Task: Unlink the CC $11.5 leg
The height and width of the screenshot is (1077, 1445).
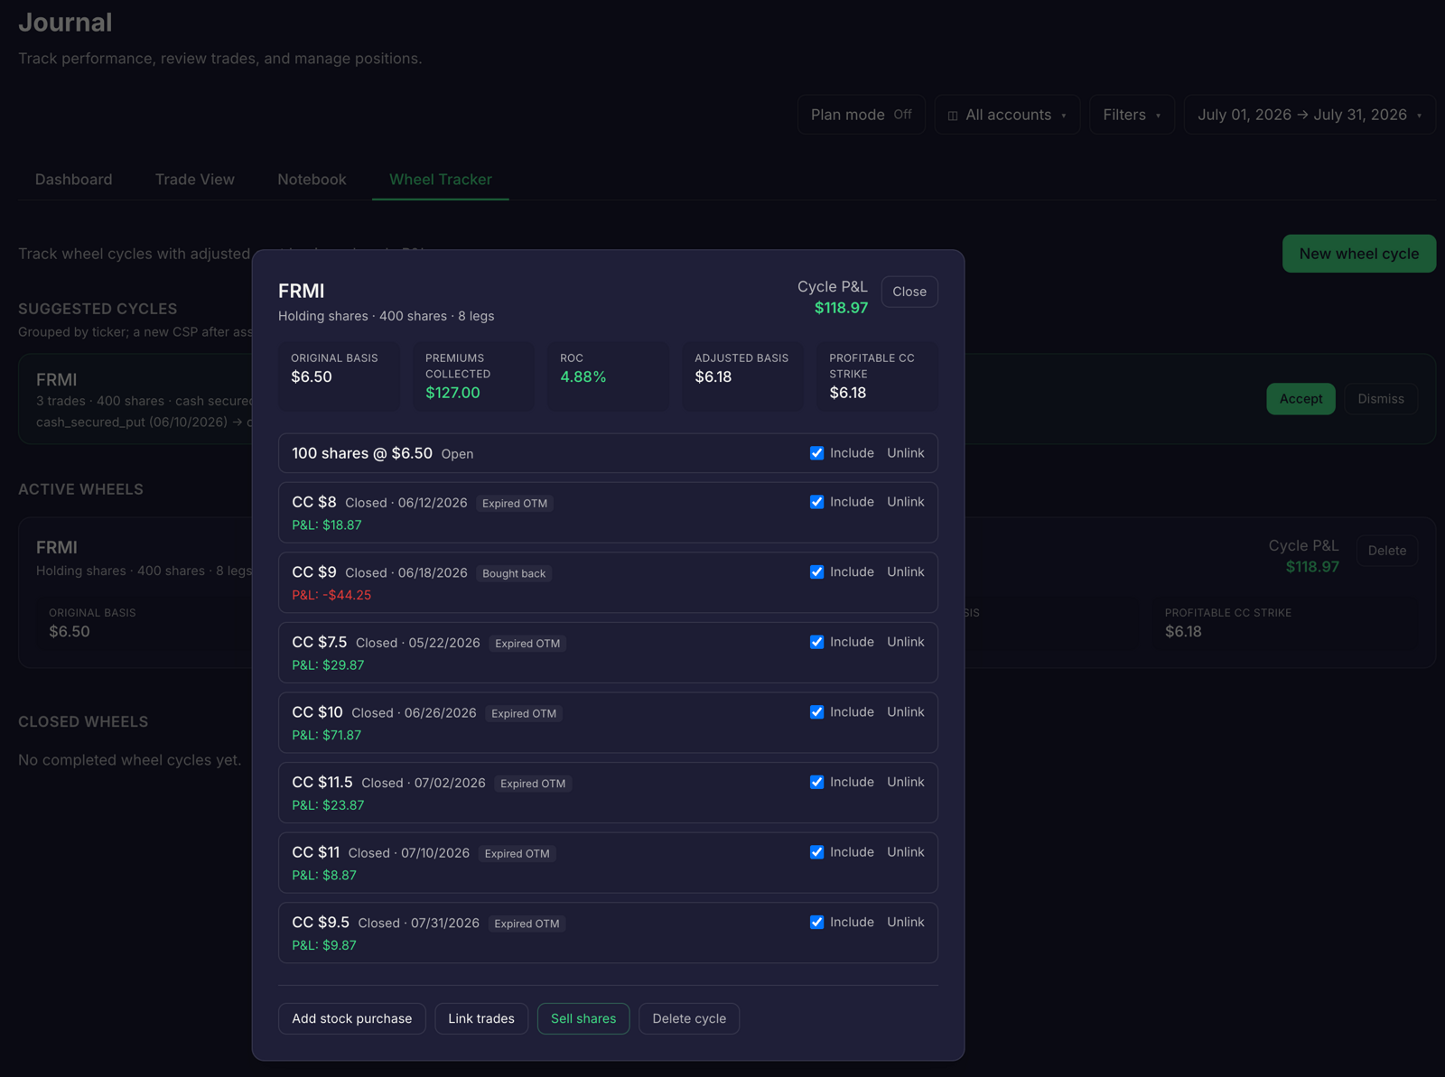Action: 906,782
